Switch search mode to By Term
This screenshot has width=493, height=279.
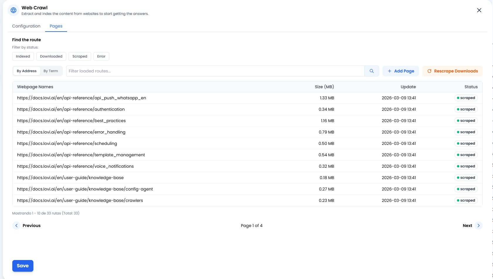click(50, 71)
